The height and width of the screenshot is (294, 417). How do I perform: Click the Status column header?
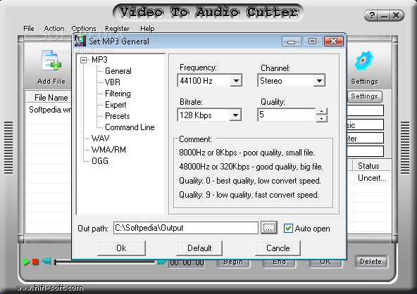(372, 166)
